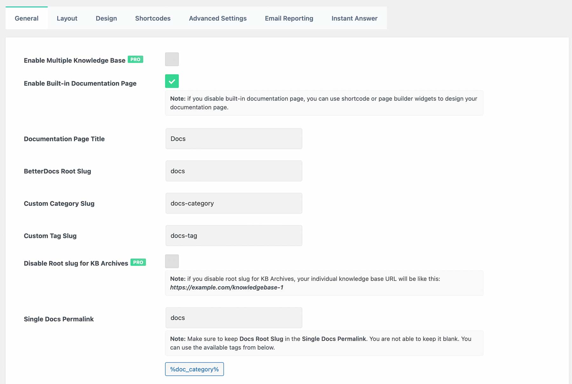Open the Instant Answer tab
The width and height of the screenshot is (572, 384).
[x=354, y=18]
